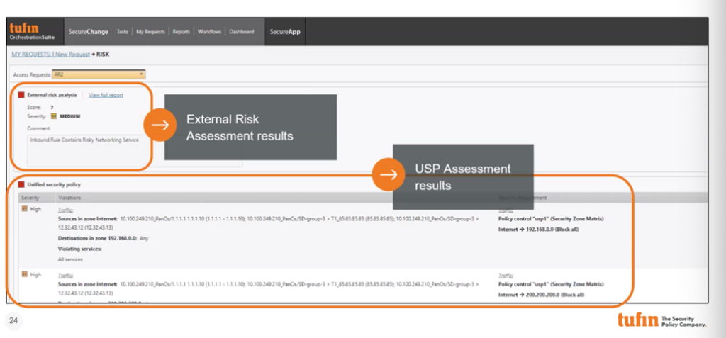This screenshot has height=338, width=726.
Task: Click the first High severity violation icon
Action: pos(23,210)
